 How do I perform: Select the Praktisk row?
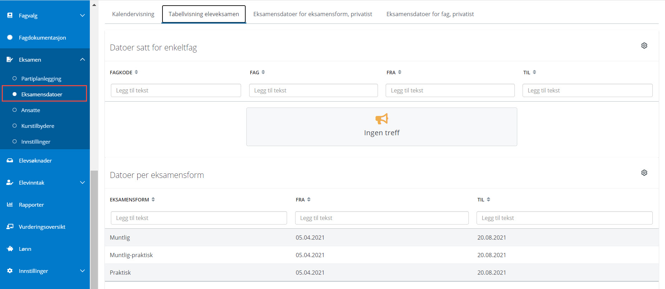tap(382, 273)
